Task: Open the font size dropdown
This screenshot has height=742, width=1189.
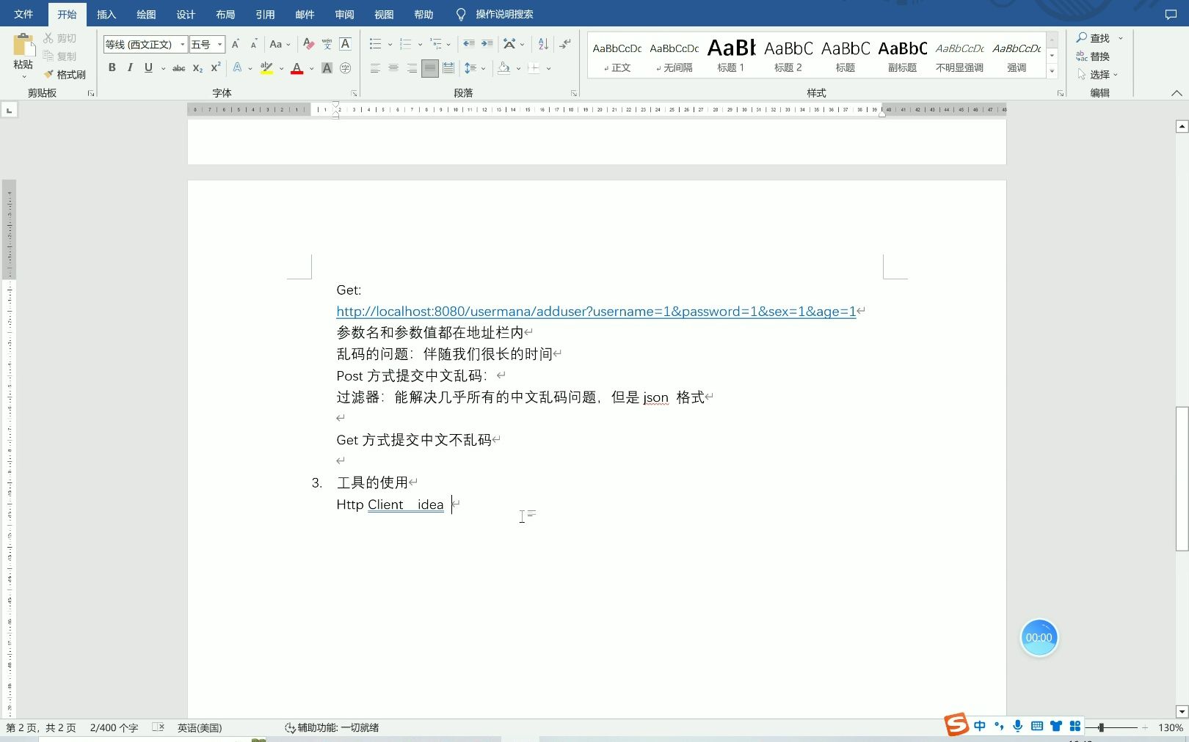Action: (219, 45)
